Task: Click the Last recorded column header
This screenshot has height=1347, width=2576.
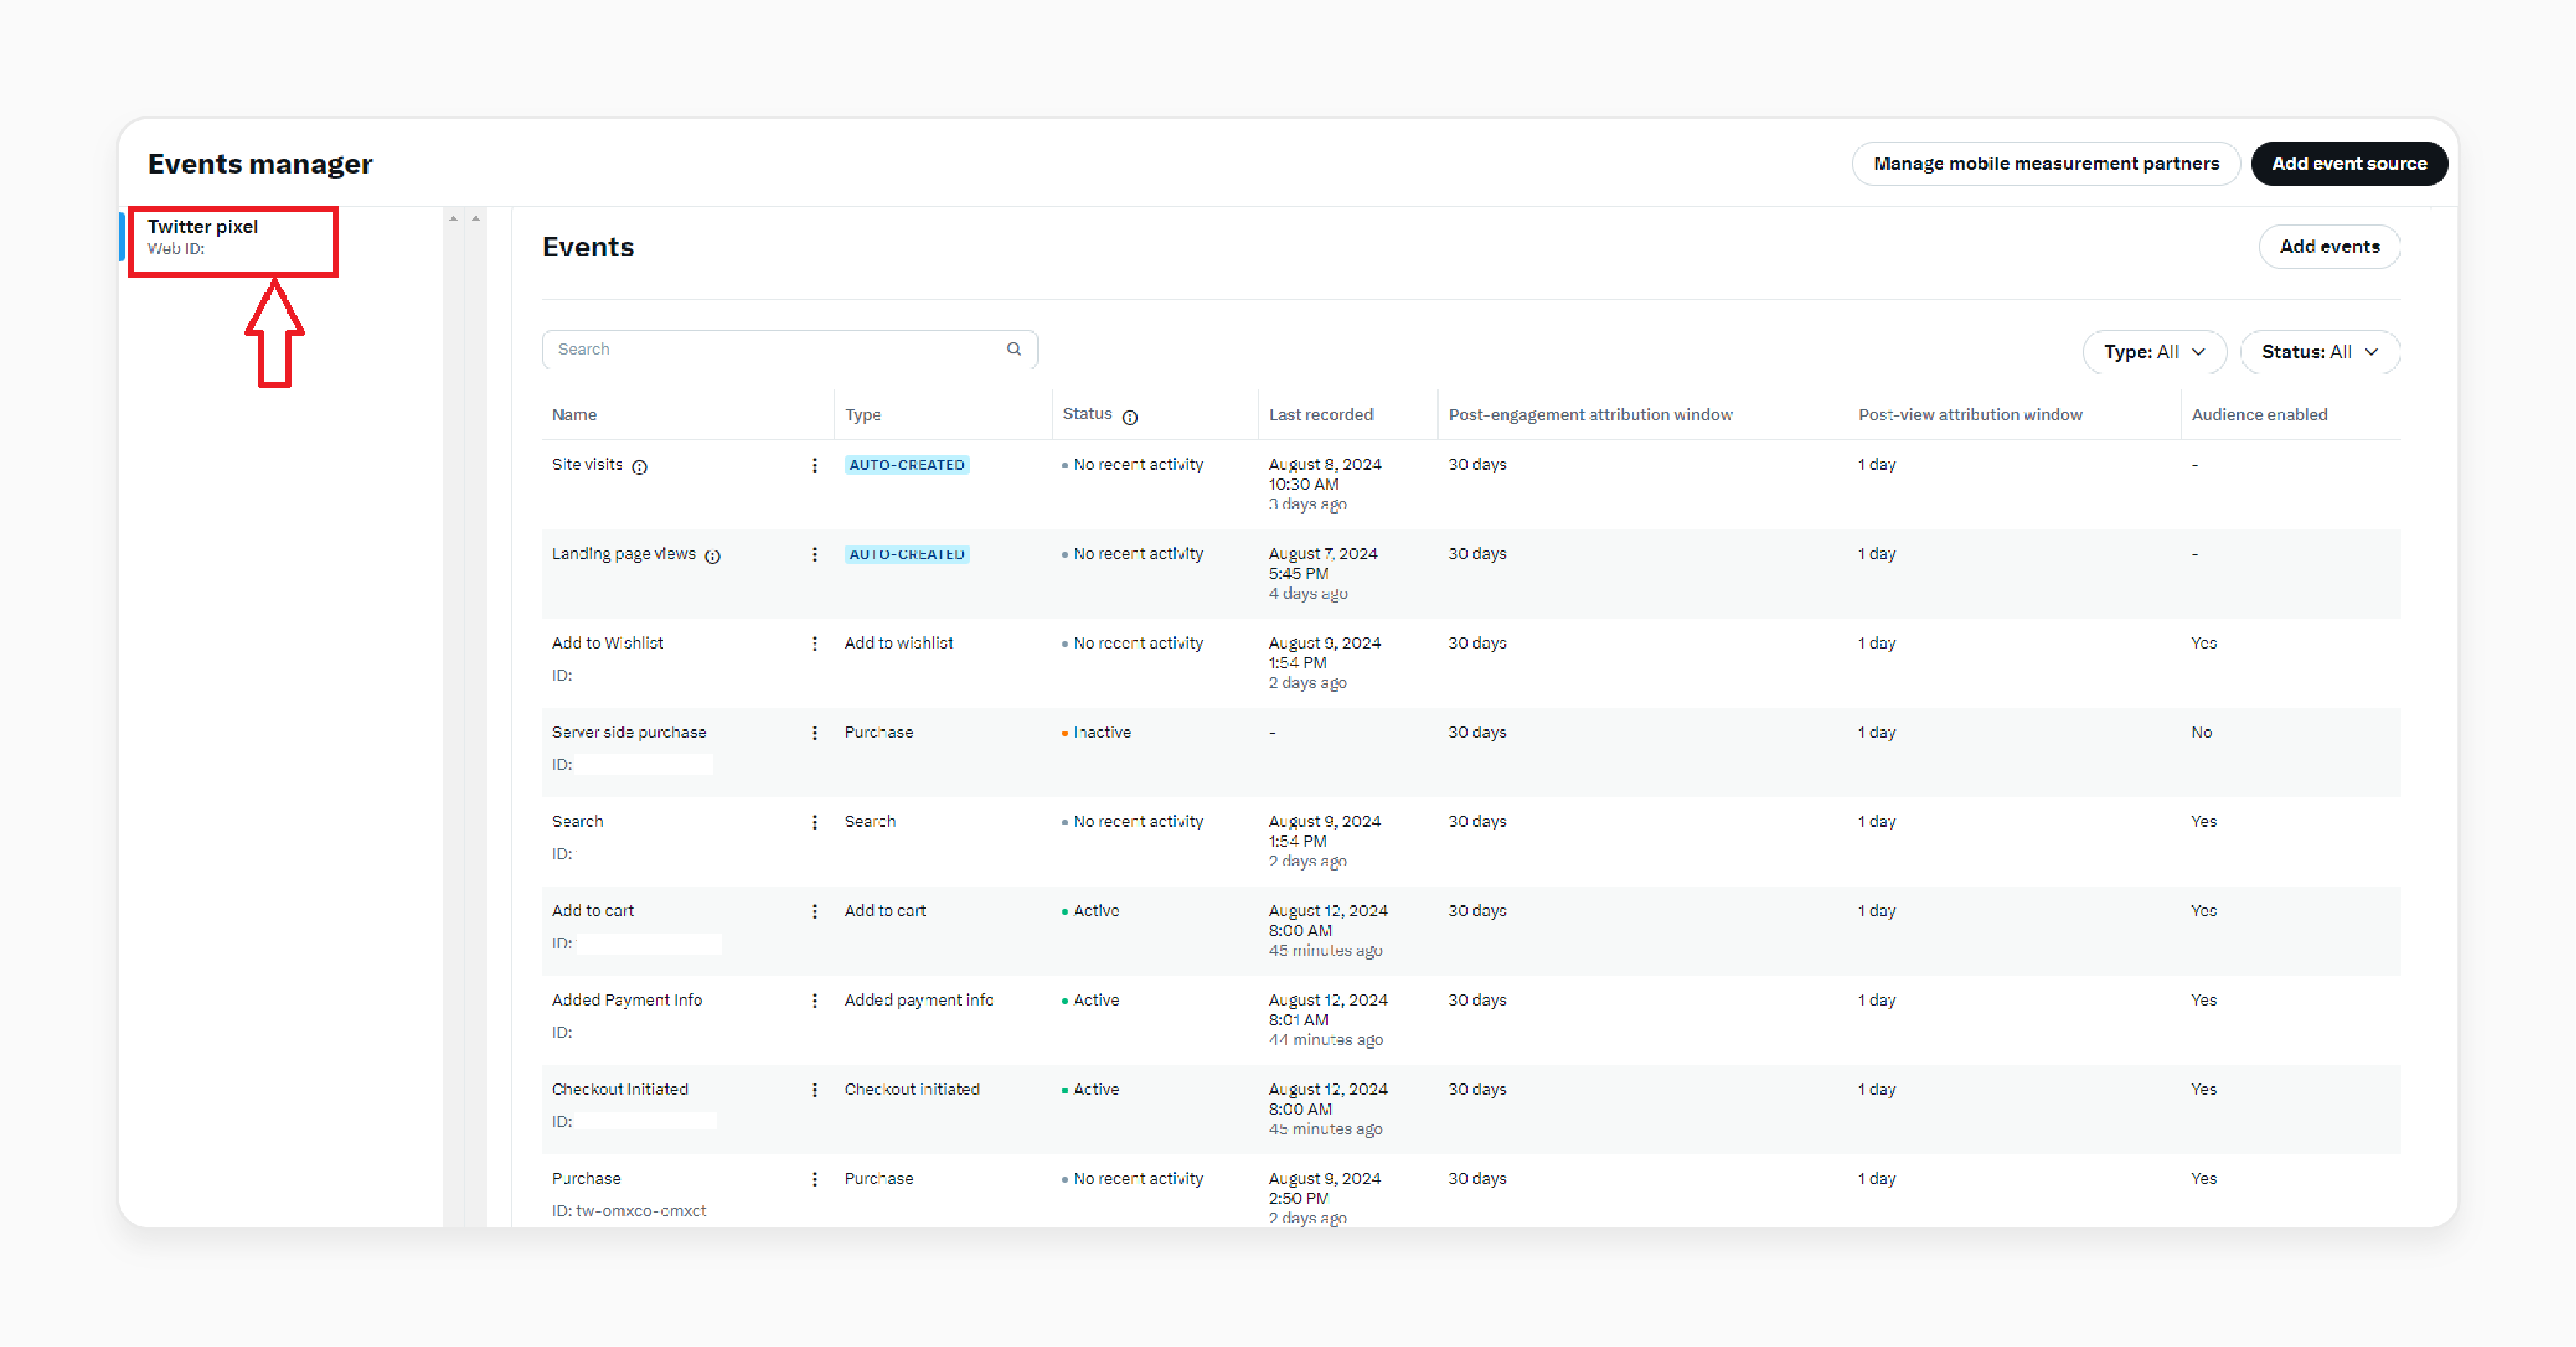Action: pos(1321,415)
